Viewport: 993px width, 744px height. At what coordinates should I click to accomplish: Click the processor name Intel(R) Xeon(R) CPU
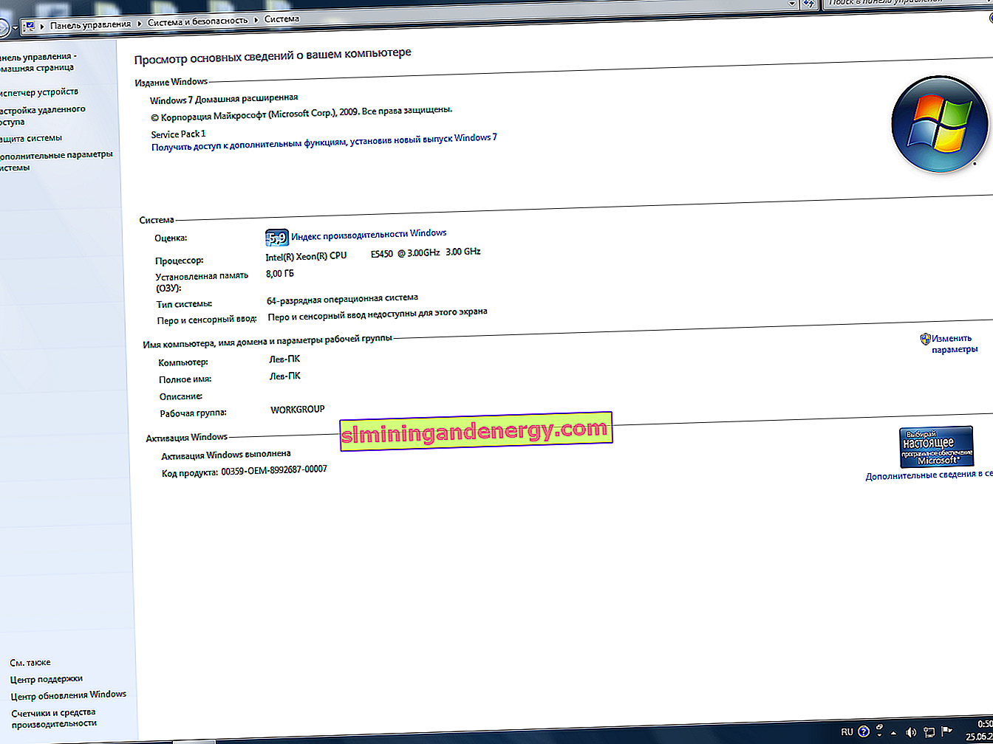point(307,256)
